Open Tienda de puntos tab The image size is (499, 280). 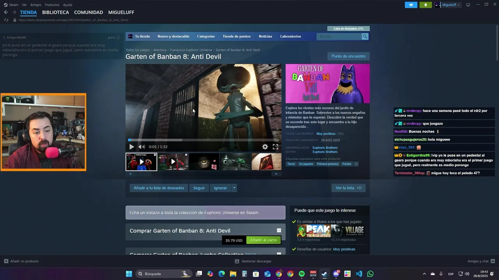pyautogui.click(x=237, y=37)
